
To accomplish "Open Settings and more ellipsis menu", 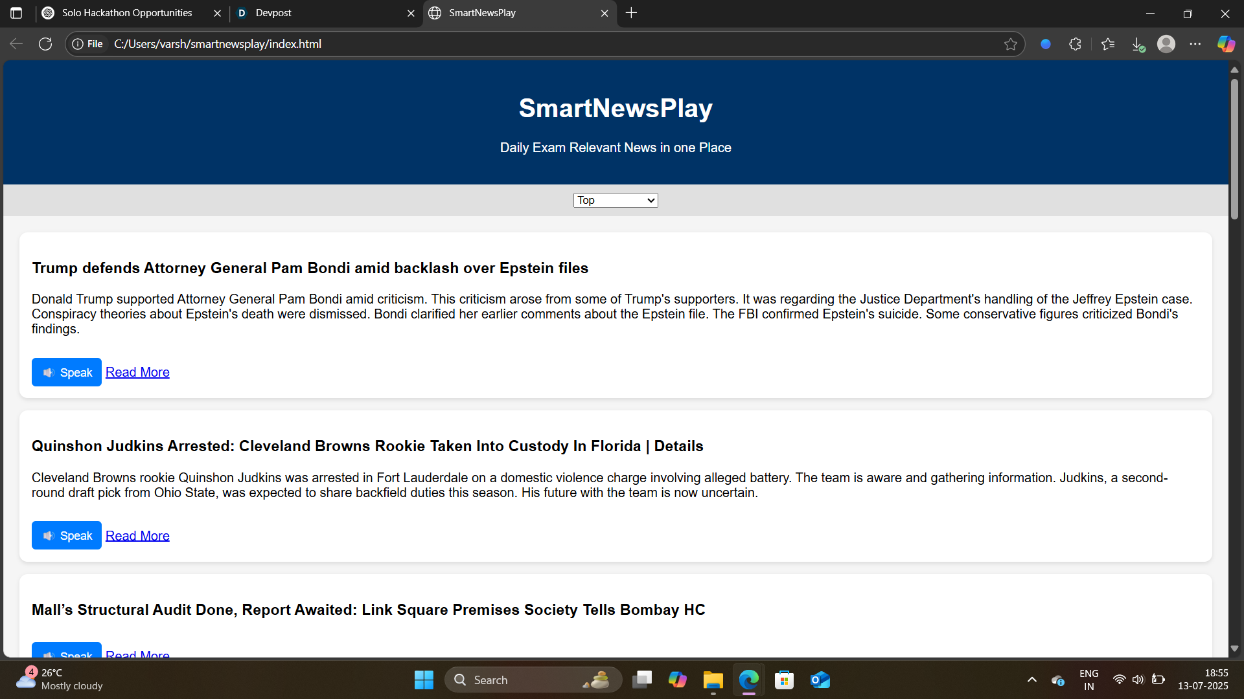I will tap(1195, 44).
